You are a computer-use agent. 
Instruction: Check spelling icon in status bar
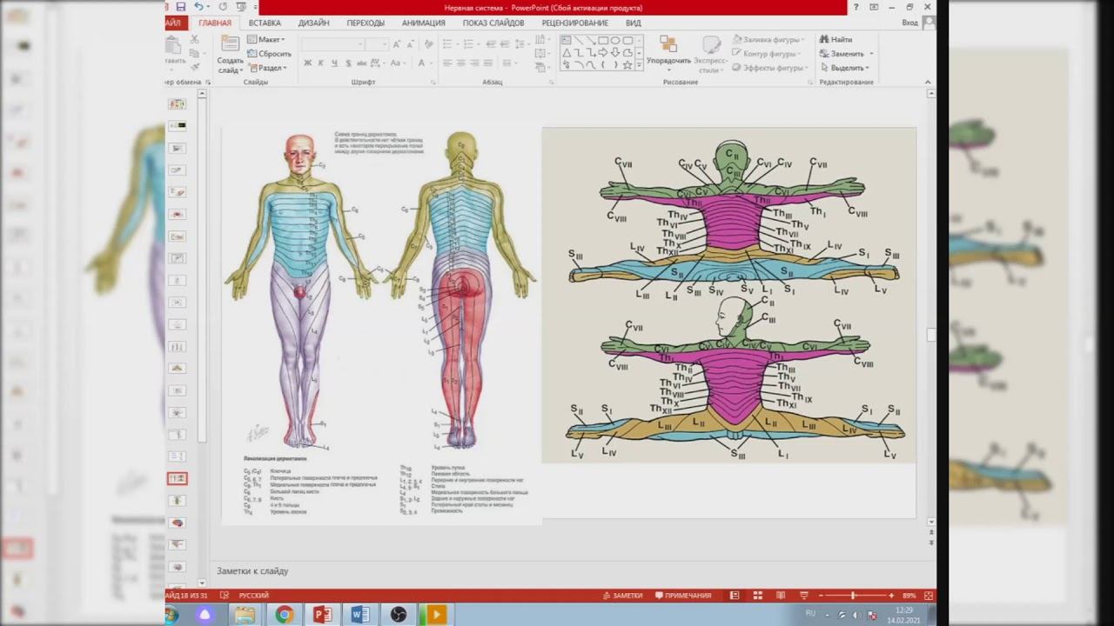225,596
